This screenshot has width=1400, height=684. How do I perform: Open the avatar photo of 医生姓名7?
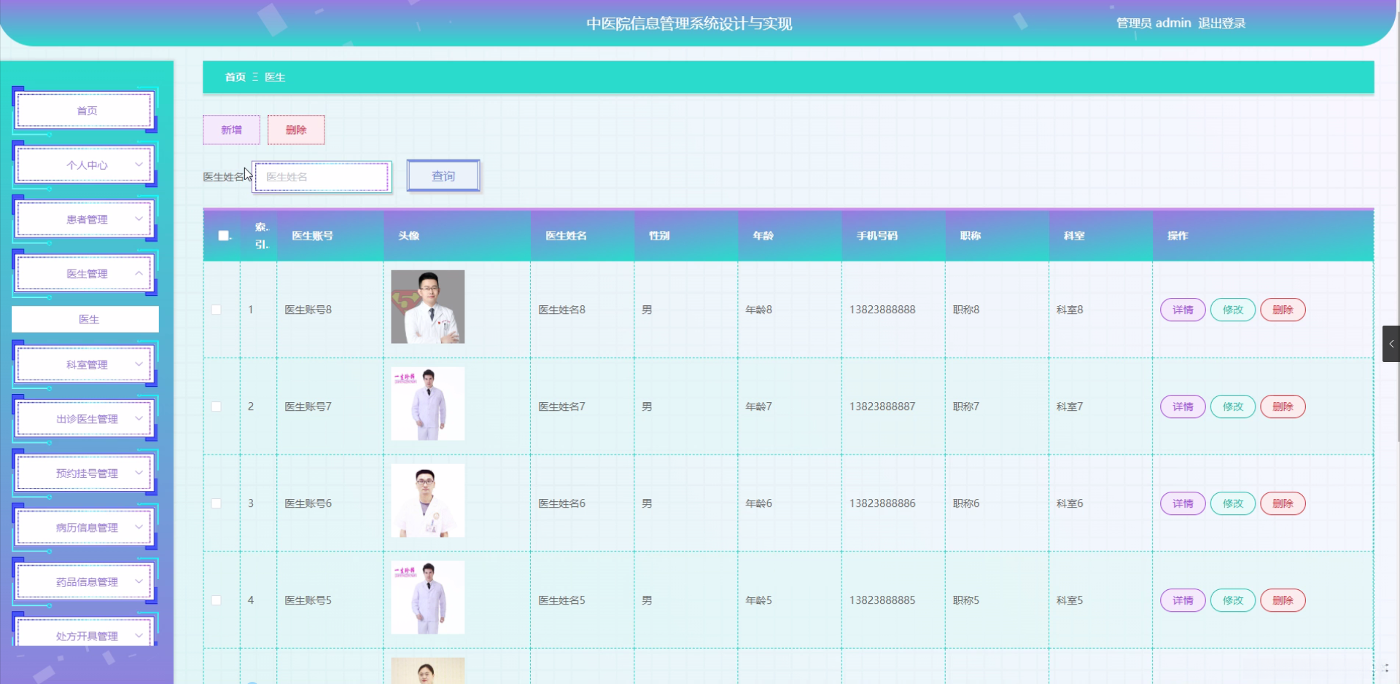tap(427, 404)
